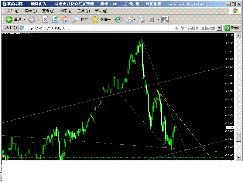Click the full-screen diagonal arrow icon
243x182 pixels.
165,19
